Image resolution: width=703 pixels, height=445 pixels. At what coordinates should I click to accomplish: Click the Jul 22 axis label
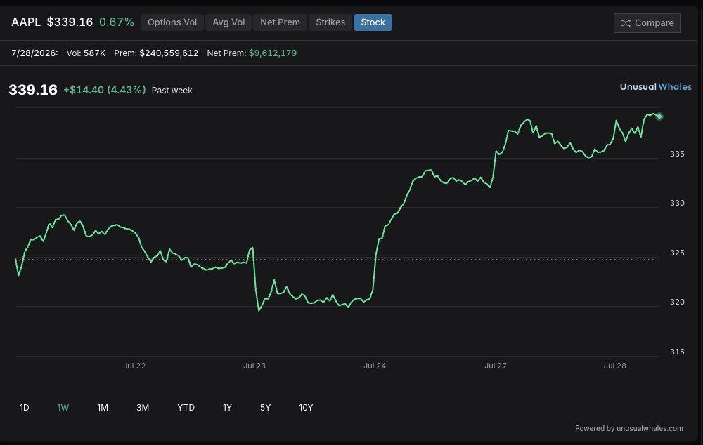pyautogui.click(x=134, y=366)
